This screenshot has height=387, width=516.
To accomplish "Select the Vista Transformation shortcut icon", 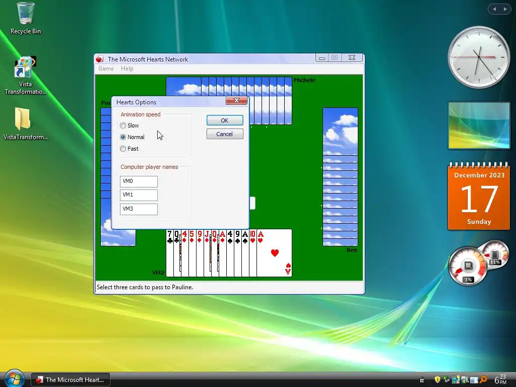I will pyautogui.click(x=25, y=76).
